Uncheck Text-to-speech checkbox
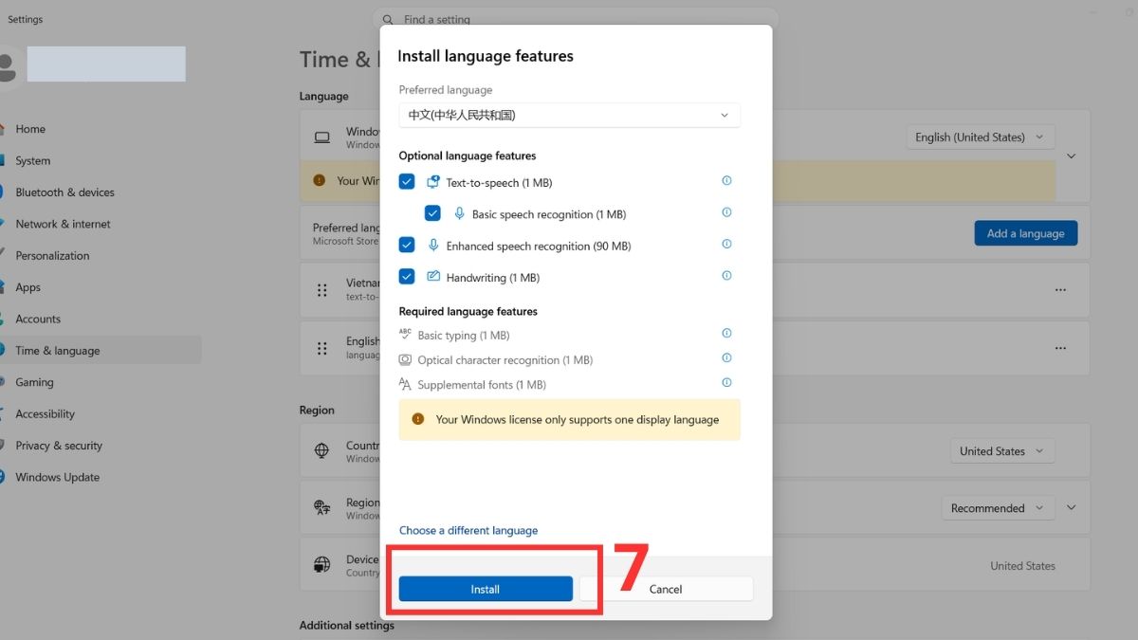Screen dimensions: 1138x640 [407, 182]
